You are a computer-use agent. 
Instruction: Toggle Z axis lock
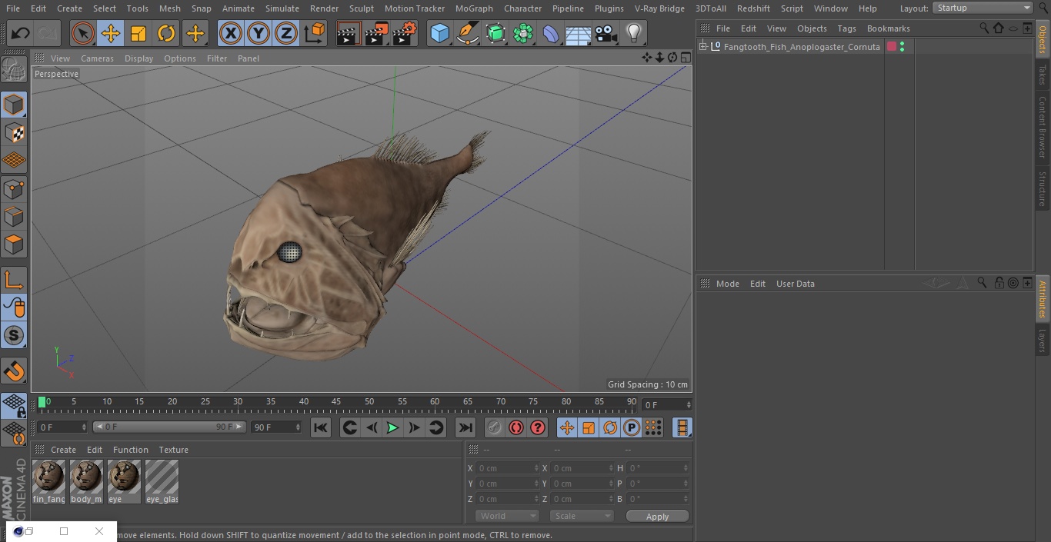click(x=286, y=33)
